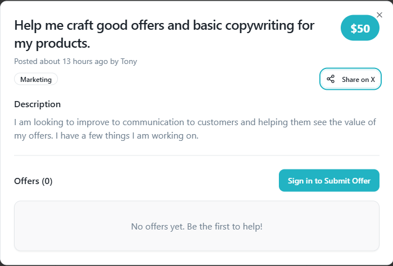Click the divider line above Offers
This screenshot has width=393, height=266.
[x=196, y=155]
